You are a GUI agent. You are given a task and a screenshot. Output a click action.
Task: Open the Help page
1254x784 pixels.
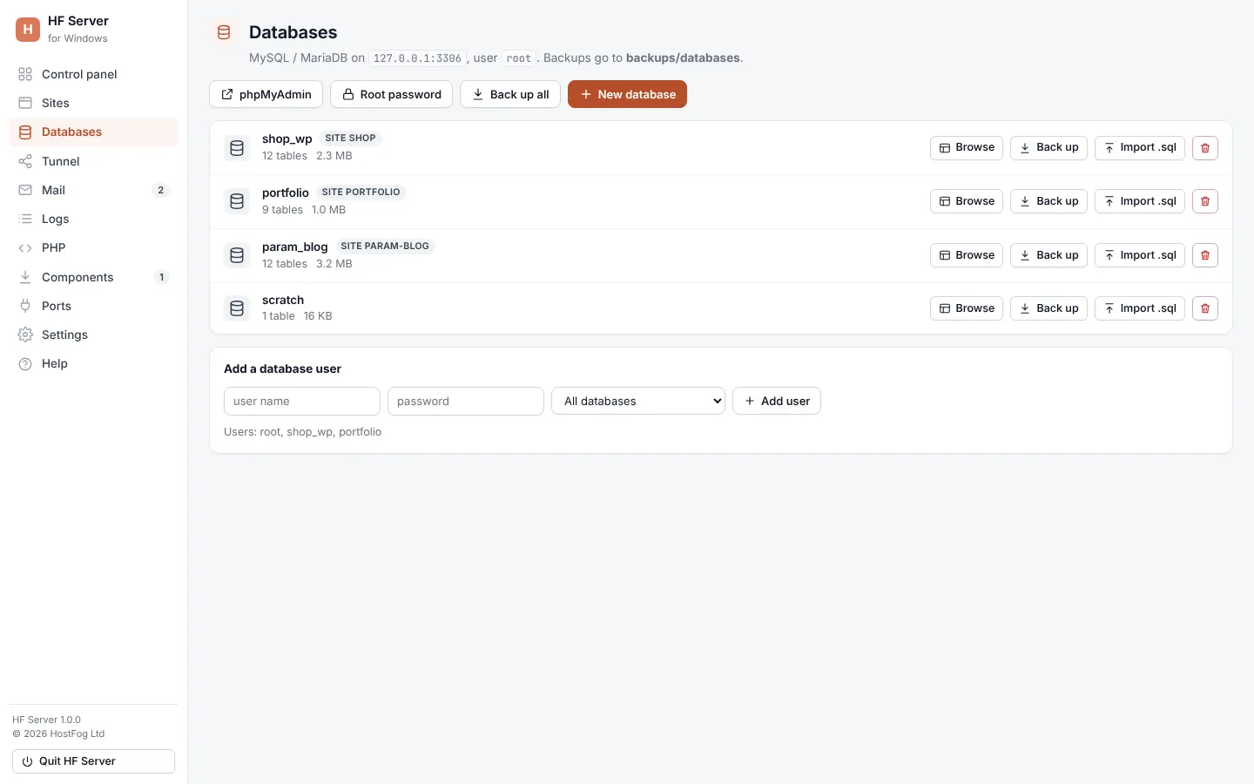pos(93,363)
